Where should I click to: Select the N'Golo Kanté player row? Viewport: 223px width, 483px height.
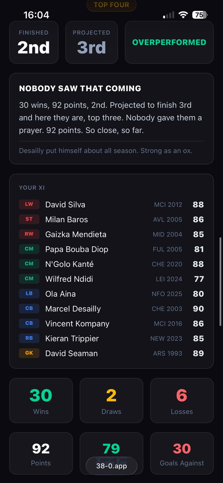point(111,264)
